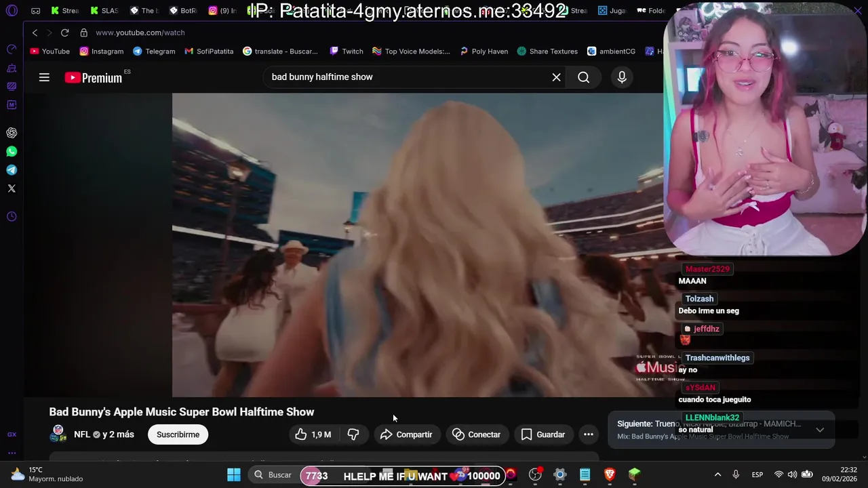
Task: Reload the page with the refresh icon
Action: (x=64, y=33)
